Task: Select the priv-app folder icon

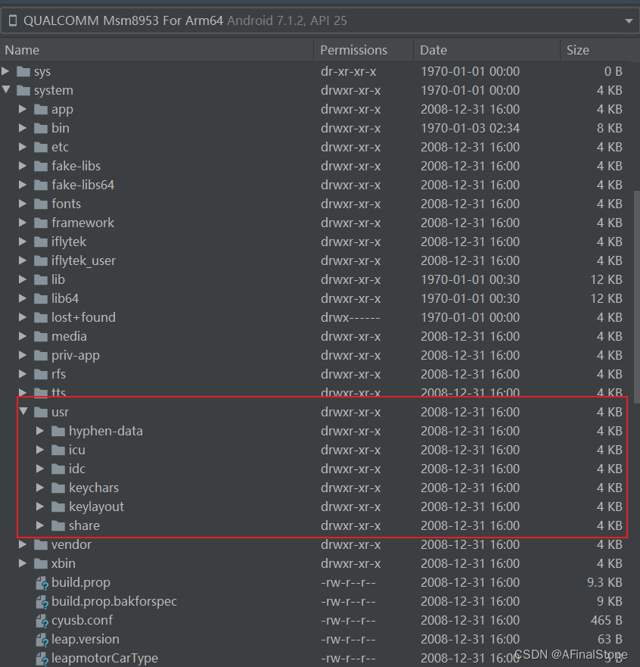Action: pyautogui.click(x=41, y=355)
